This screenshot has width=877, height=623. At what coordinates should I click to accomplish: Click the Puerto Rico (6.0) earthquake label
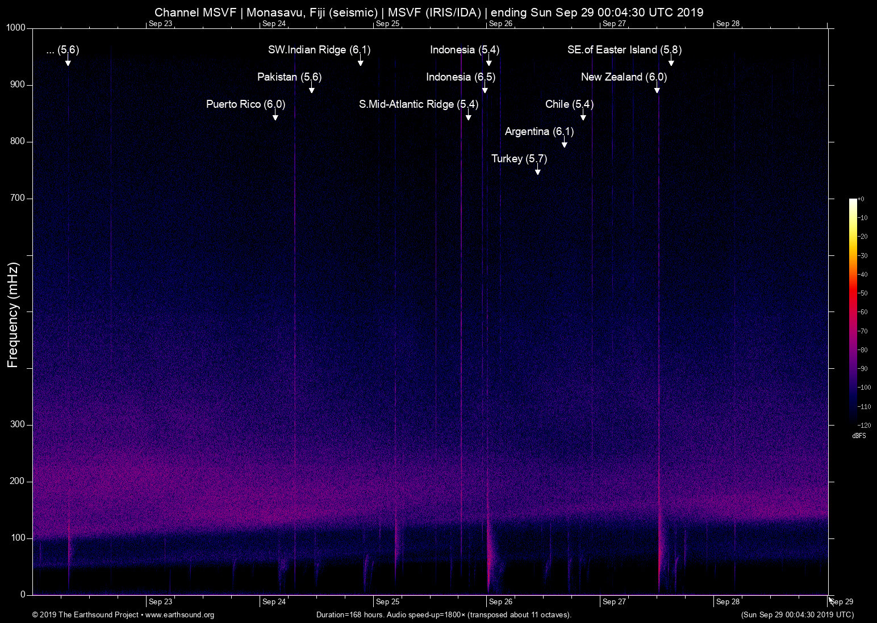coord(245,104)
